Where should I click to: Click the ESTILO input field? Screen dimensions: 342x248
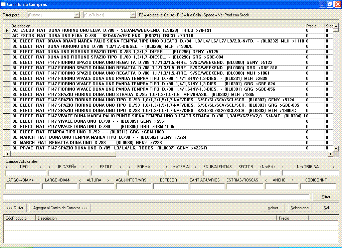coord(109,173)
